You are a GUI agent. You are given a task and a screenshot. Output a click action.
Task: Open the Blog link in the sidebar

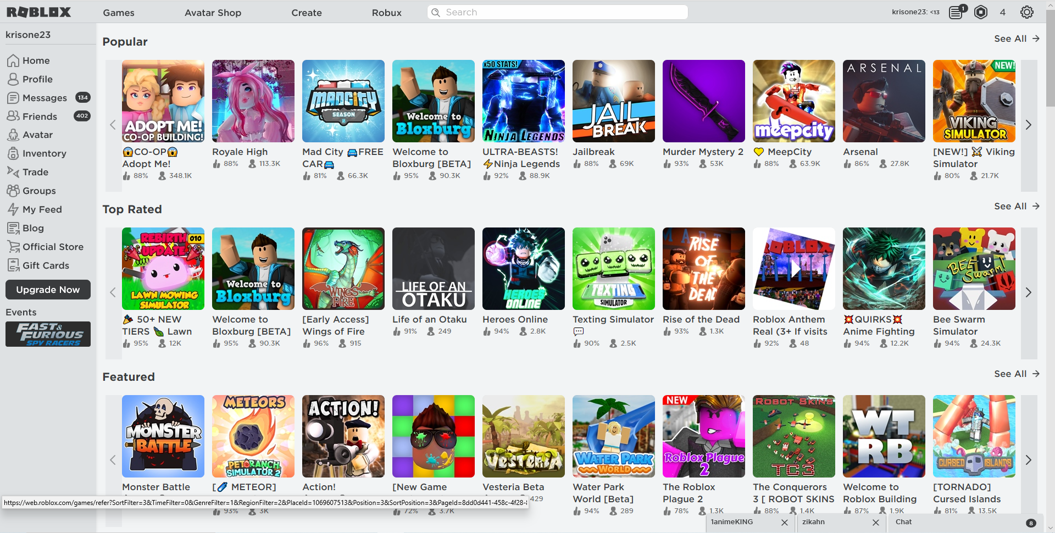coord(25,228)
